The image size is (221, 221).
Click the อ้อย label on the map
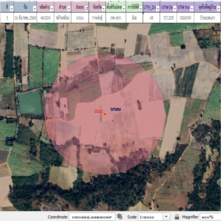[x=98, y=111]
